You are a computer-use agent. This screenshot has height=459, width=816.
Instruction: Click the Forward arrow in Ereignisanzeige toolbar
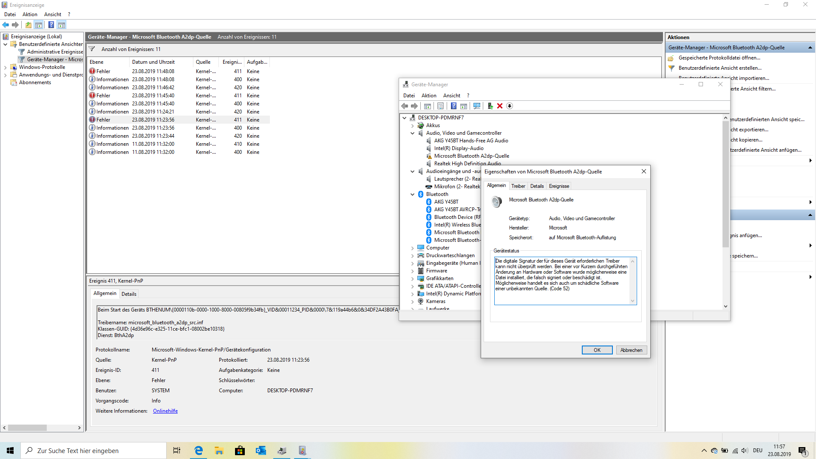[15, 25]
